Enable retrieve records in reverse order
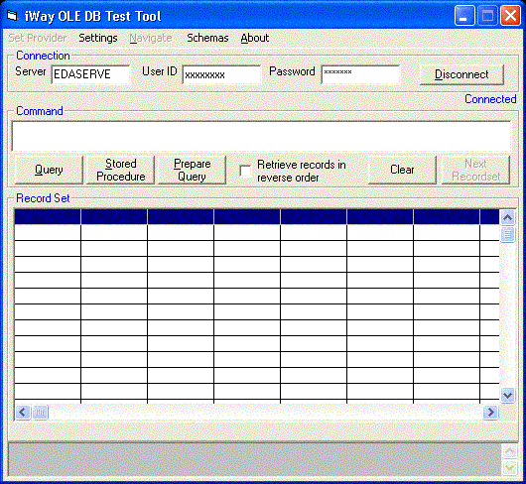This screenshot has width=526, height=484. (x=245, y=171)
